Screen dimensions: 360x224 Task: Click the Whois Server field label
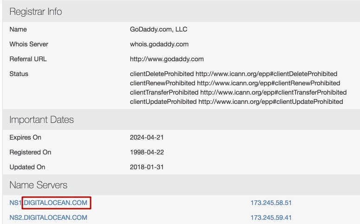tap(29, 44)
